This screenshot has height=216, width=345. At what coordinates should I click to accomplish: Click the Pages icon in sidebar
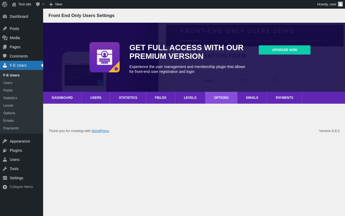[5, 47]
